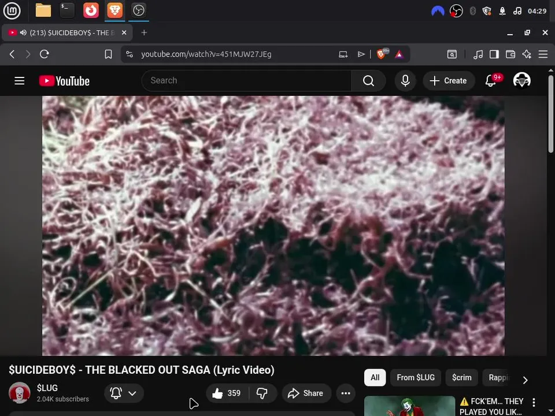This screenshot has width=555, height=416.
Task: Open the tab search toolbar icon
Action: 452,54
